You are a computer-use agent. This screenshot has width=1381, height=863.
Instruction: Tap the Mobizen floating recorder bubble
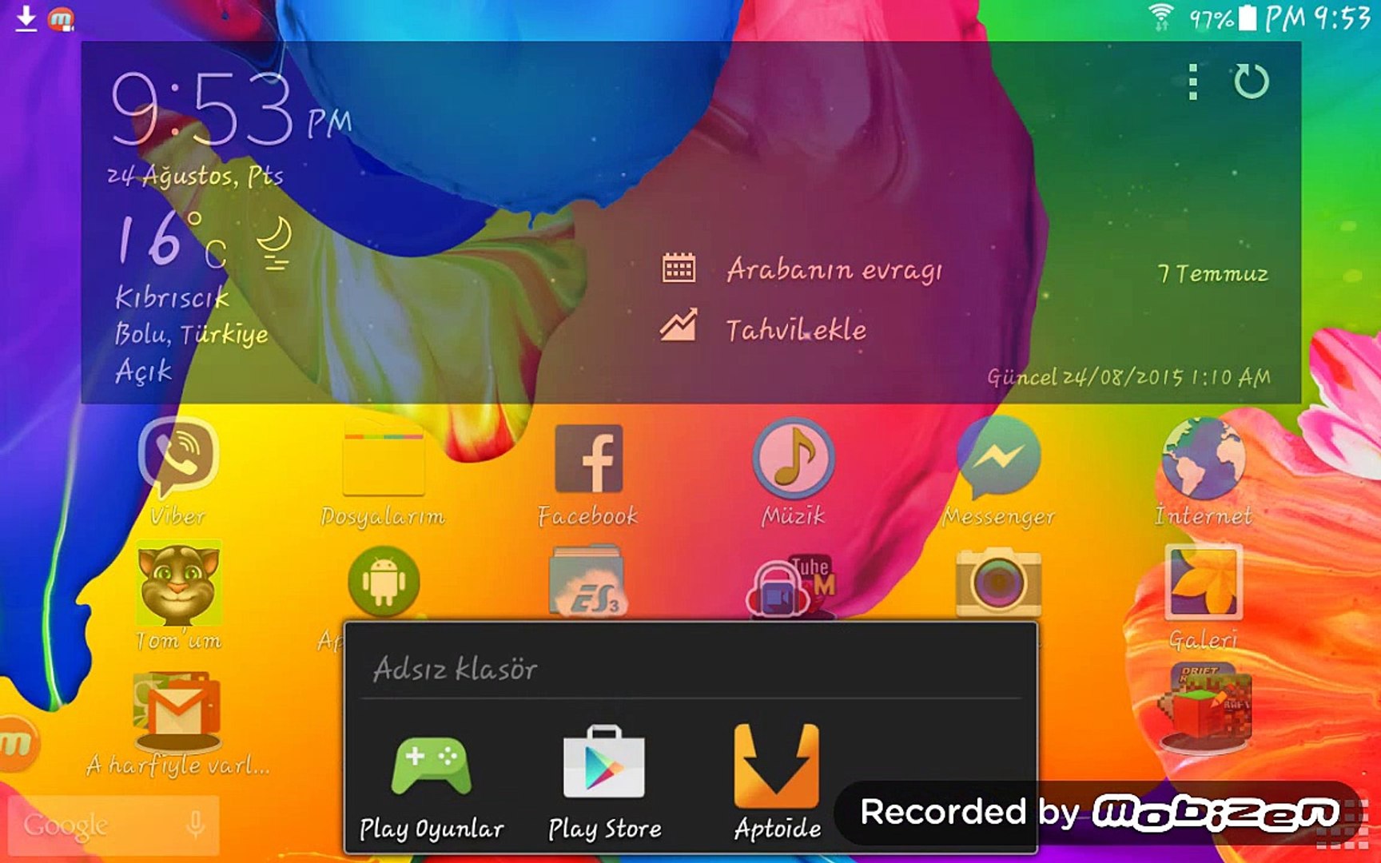click(16, 743)
